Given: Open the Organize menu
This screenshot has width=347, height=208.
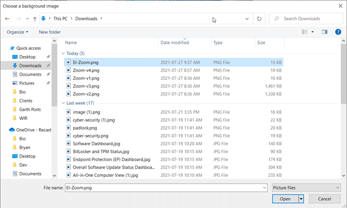Looking at the screenshot, I should pyautogui.click(x=17, y=32).
